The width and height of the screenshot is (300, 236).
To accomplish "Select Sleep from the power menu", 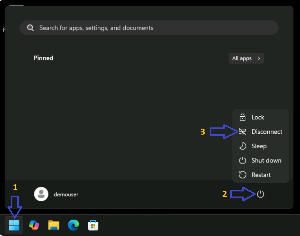I will 259,146.
